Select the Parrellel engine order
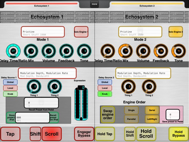This screenshot has height=142, width=189. point(131,119)
